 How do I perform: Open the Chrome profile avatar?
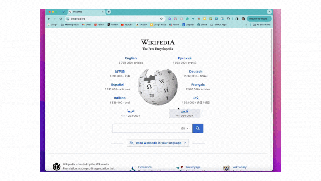(243, 19)
